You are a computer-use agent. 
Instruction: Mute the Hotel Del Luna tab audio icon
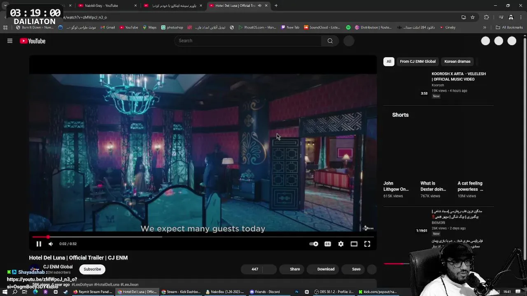259,6
